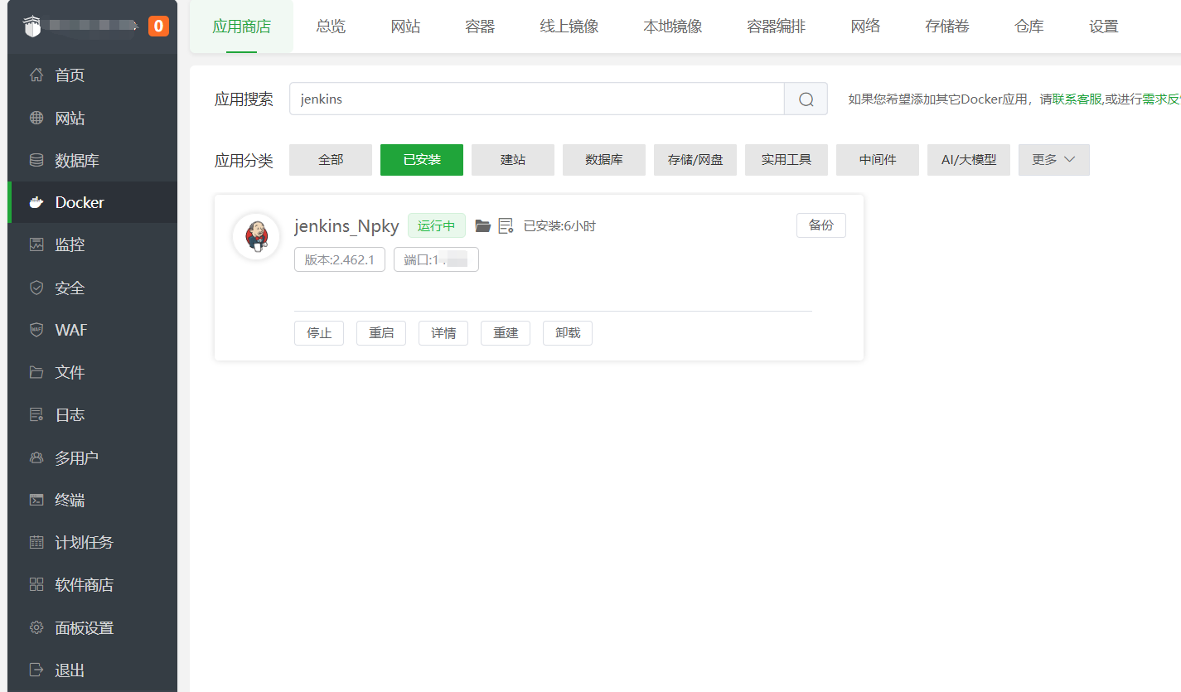Open the 本地镜像 tab

coord(673,27)
